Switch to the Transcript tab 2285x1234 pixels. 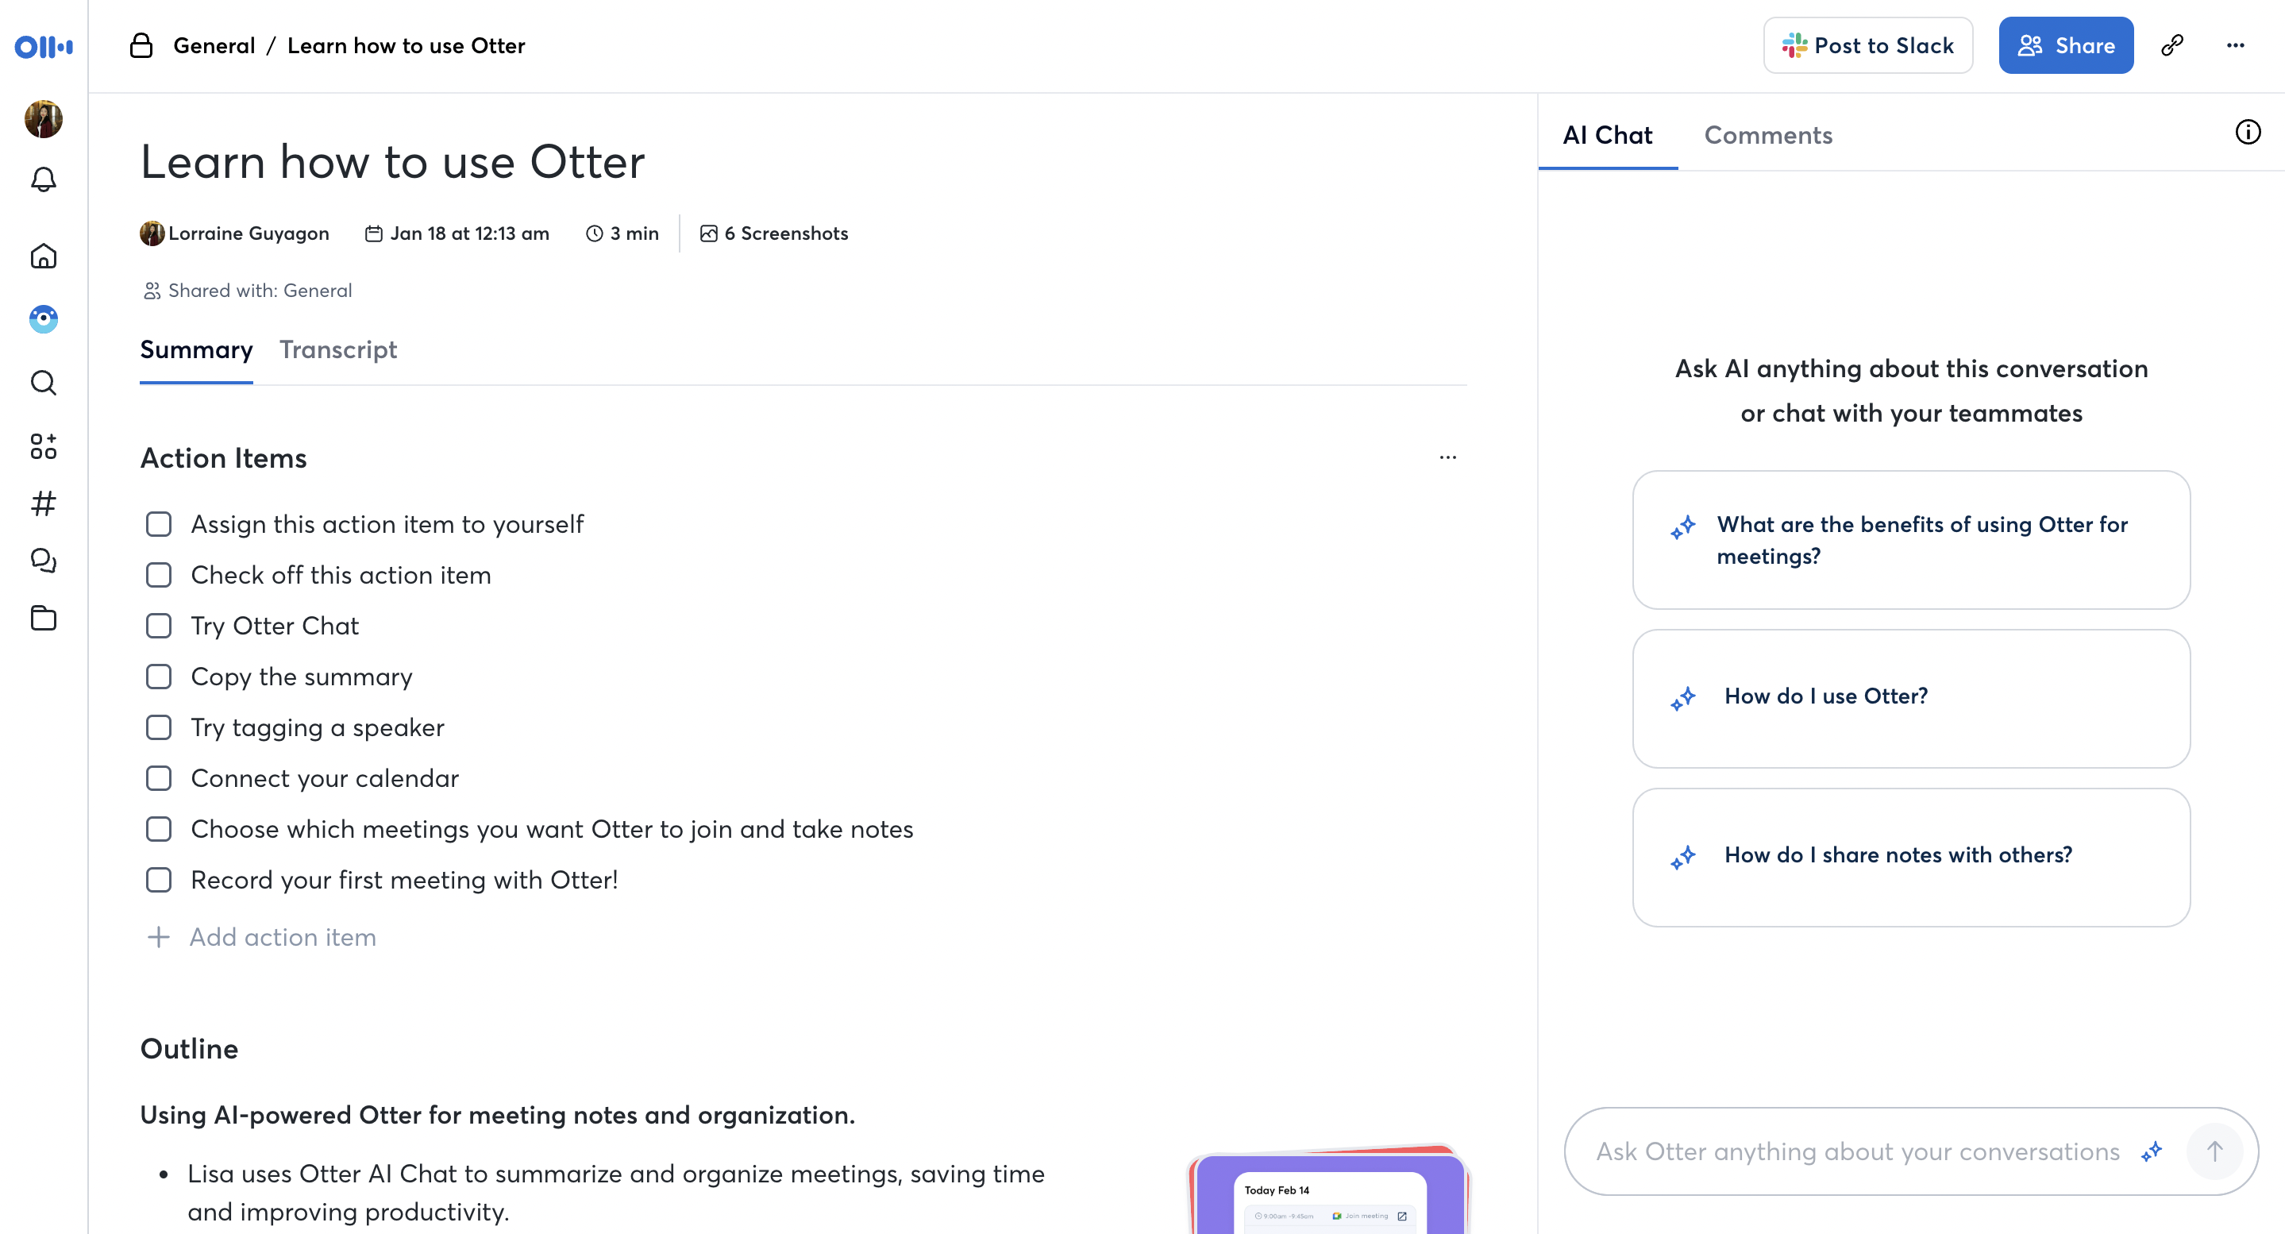tap(338, 349)
